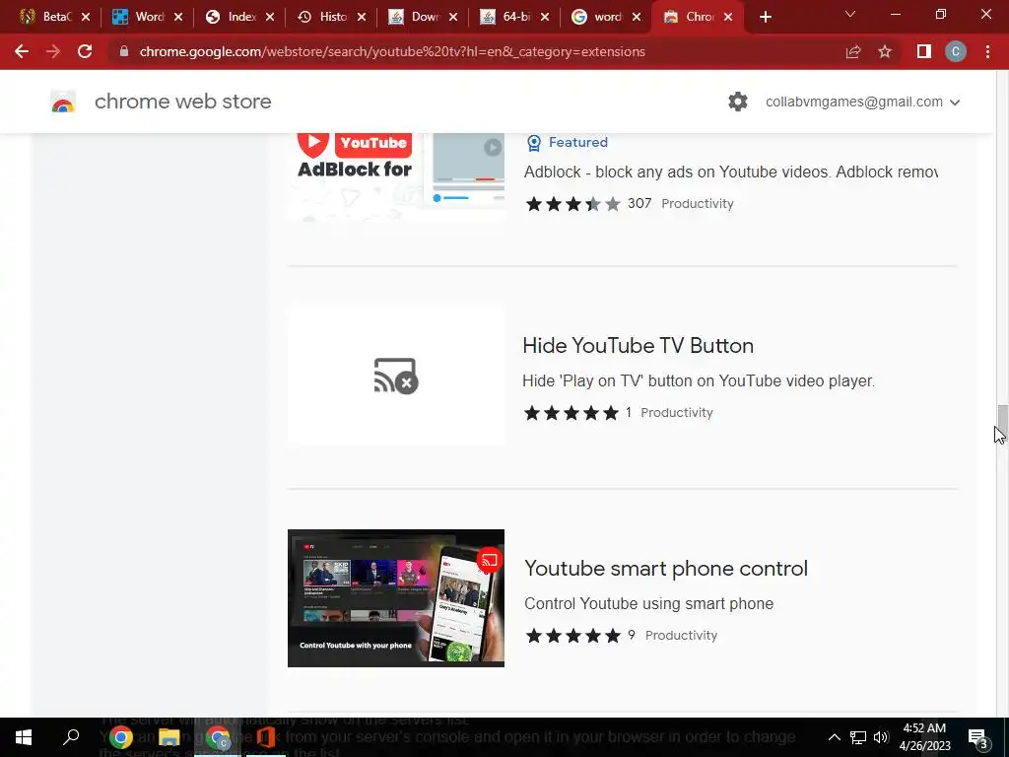Click the address bar URL

[392, 51]
